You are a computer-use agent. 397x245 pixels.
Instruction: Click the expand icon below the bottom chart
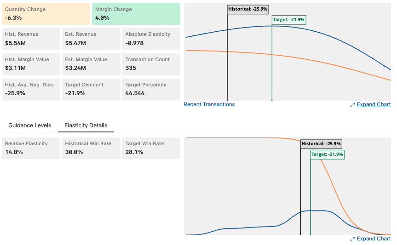click(352, 239)
